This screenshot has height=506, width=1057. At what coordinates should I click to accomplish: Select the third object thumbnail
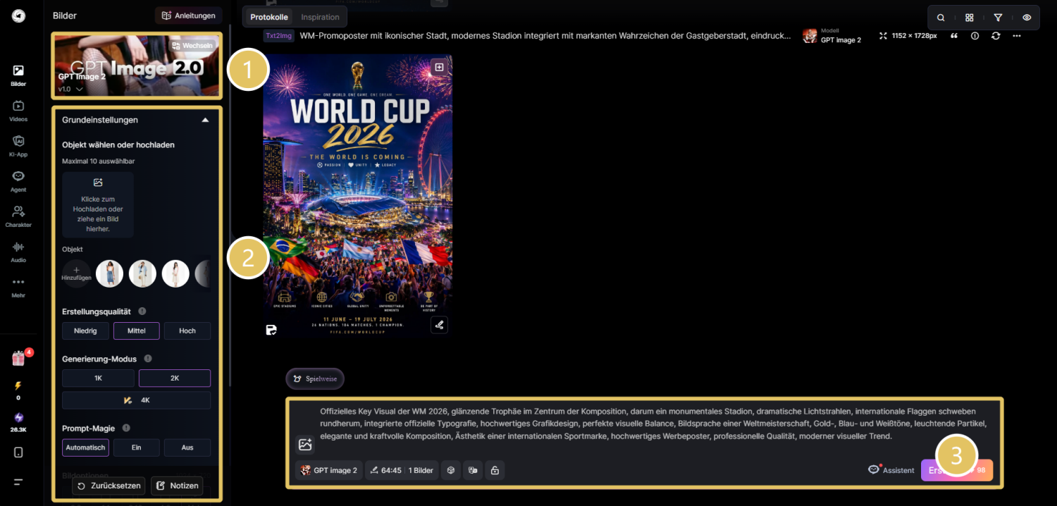[175, 273]
